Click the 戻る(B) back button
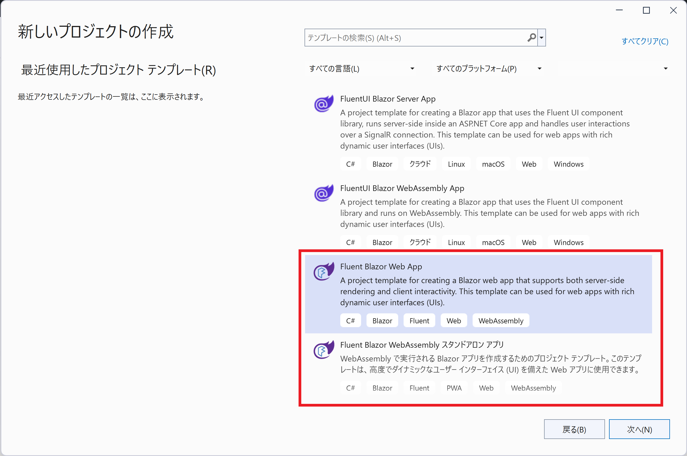This screenshot has height=456, width=687. 574,429
